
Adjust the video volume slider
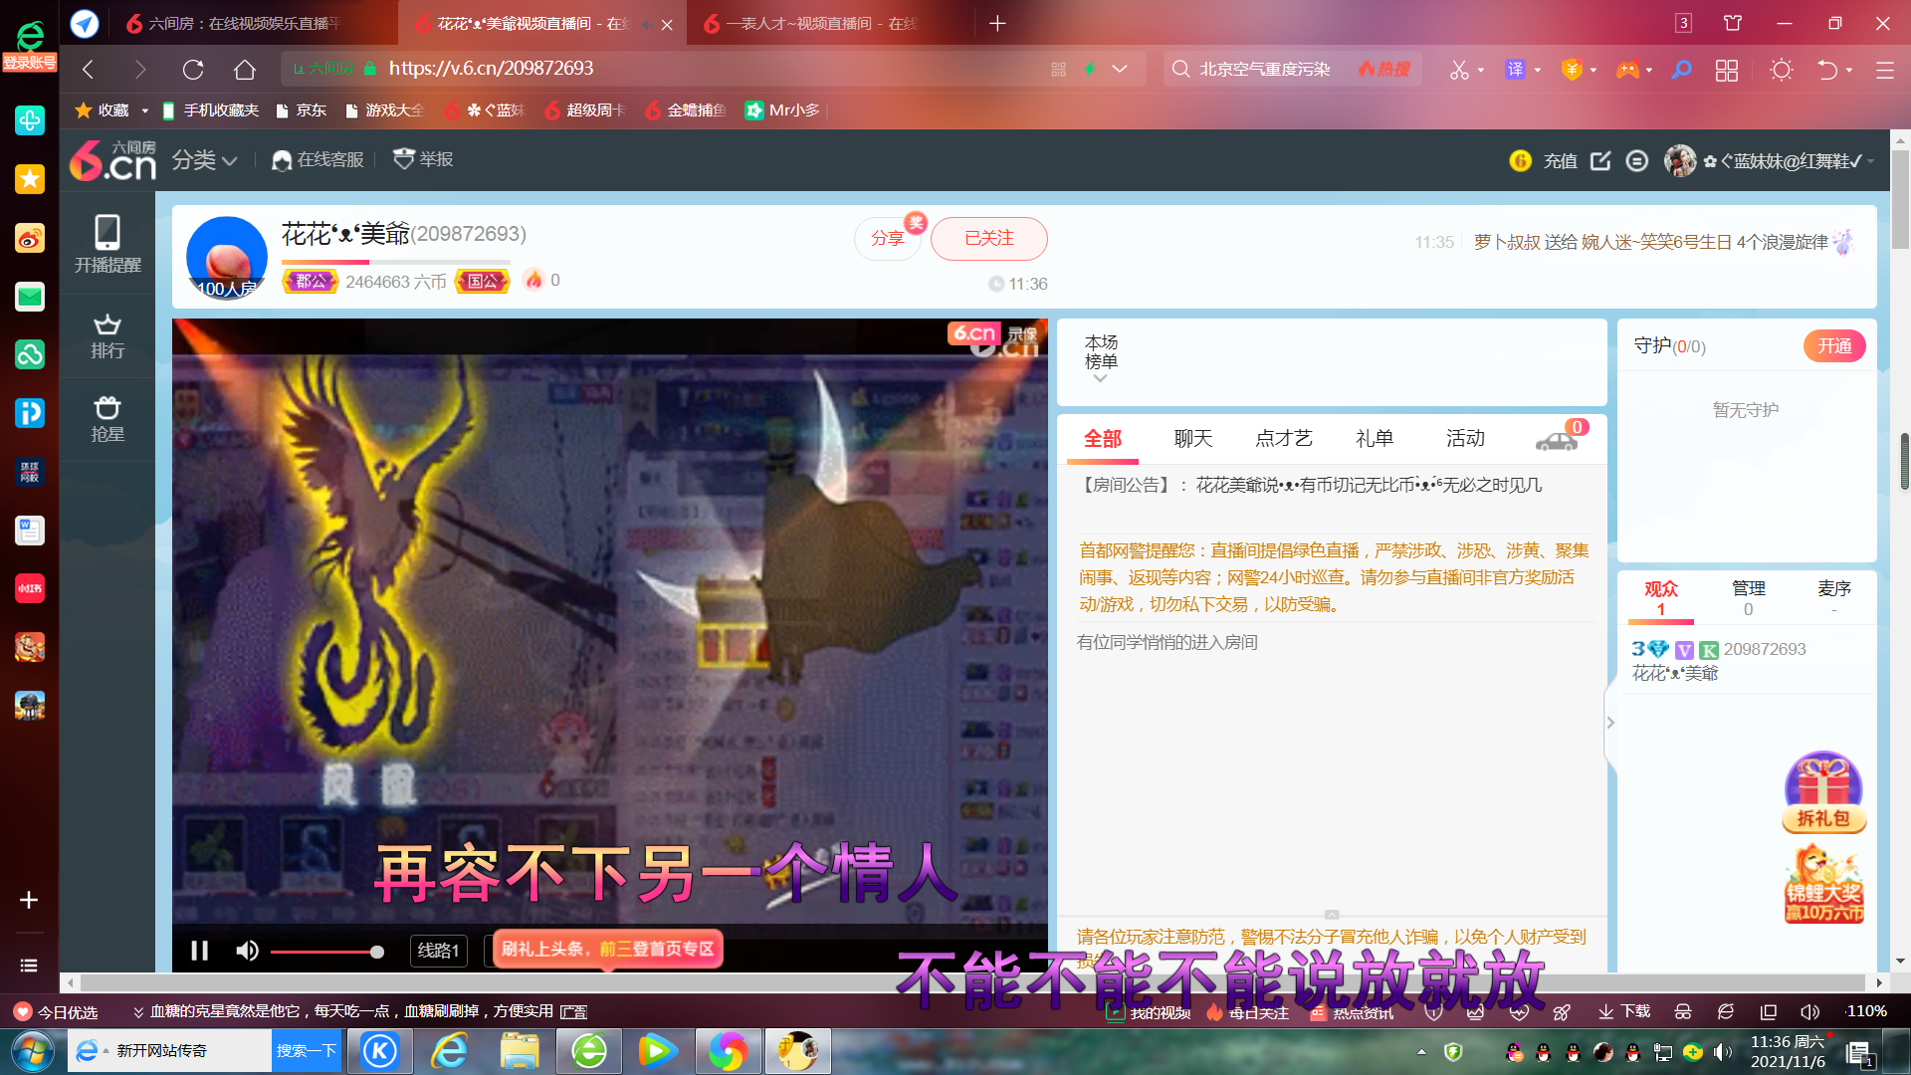point(326,952)
